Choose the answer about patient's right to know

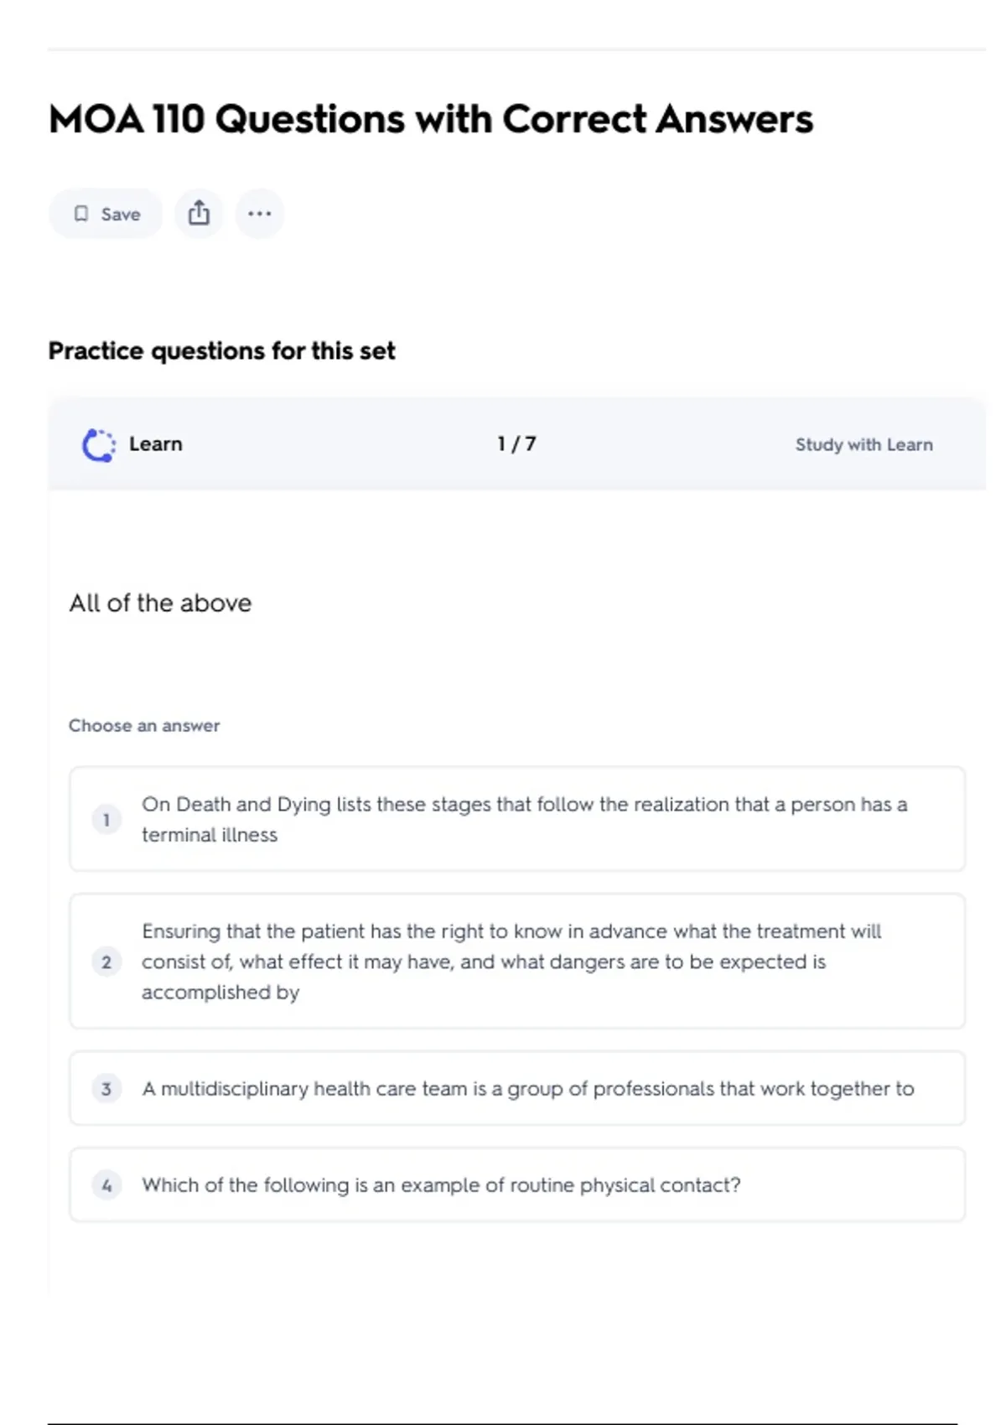point(511,961)
